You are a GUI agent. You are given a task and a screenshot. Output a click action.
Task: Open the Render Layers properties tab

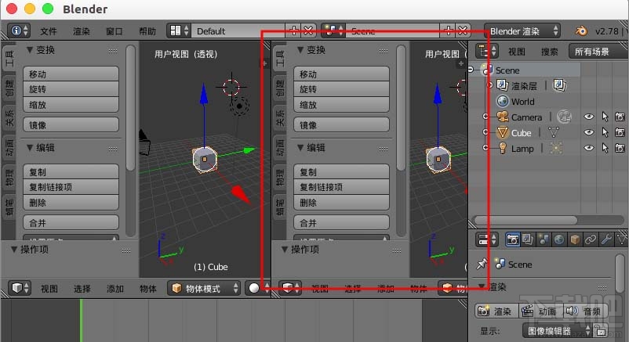tap(528, 239)
